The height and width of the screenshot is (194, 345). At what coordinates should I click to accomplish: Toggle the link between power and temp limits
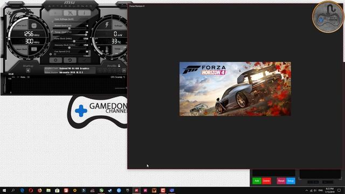52,32
